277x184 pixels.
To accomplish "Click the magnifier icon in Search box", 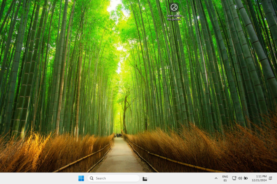I will click(x=91, y=178).
